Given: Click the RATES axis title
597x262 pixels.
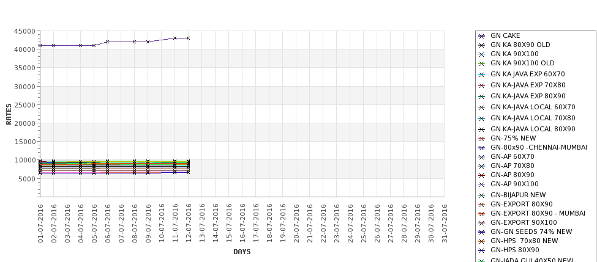Looking at the screenshot, I should coord(9,114).
